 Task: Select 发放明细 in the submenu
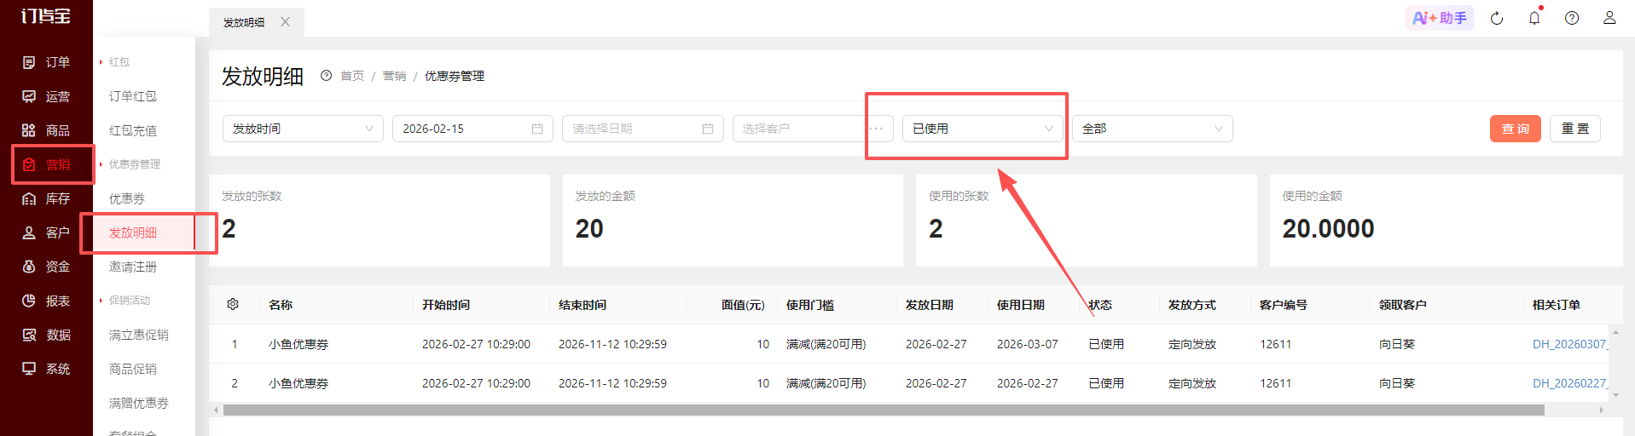point(132,232)
